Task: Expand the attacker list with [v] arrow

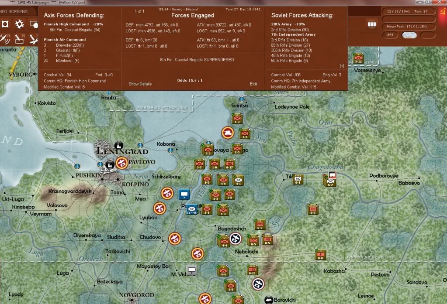Action: 342,66
